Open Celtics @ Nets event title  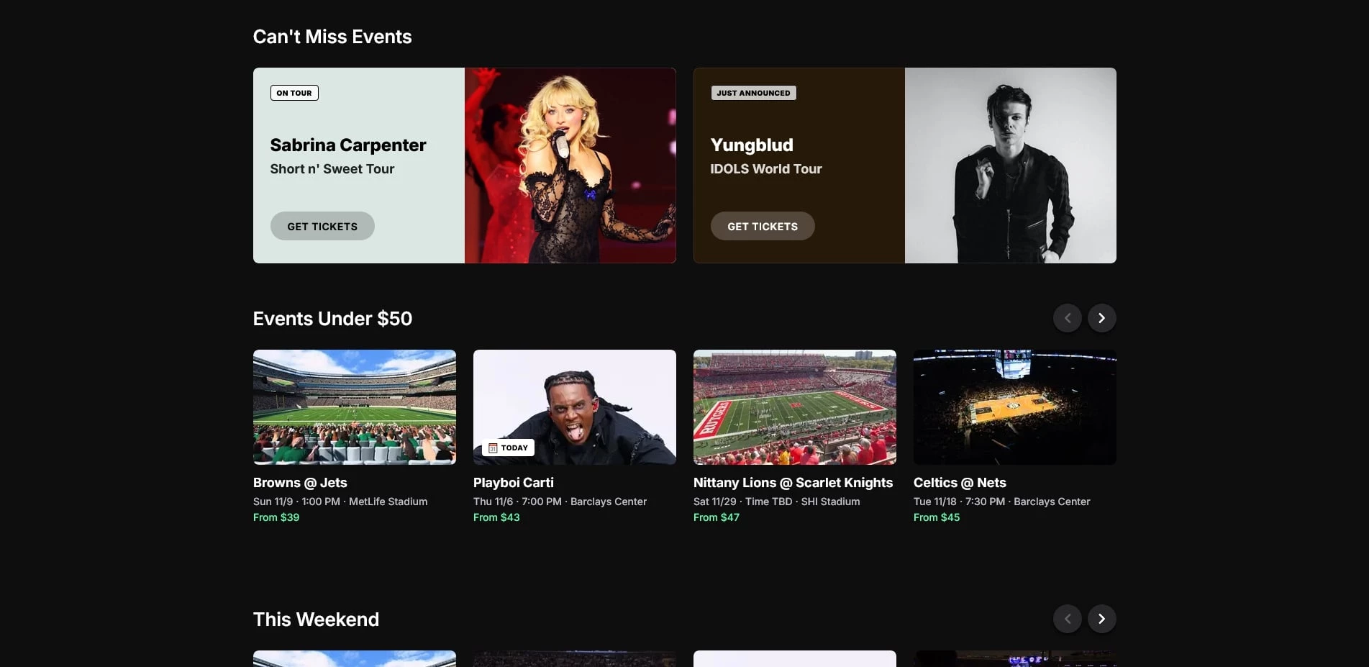(x=960, y=483)
